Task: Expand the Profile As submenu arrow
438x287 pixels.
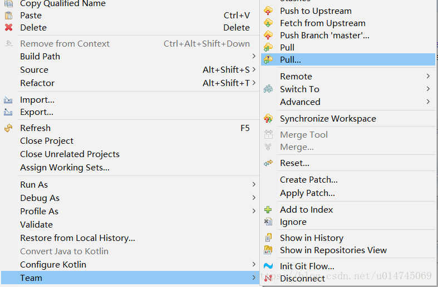Action: [x=254, y=211]
